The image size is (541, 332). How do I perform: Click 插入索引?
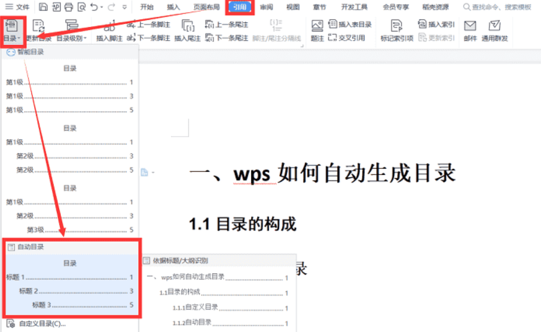point(436,24)
